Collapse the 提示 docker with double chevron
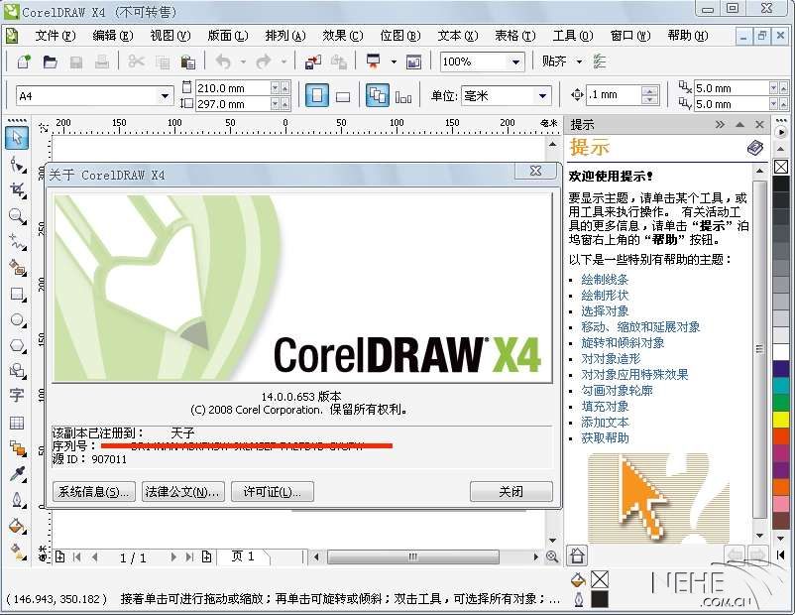The height and width of the screenshot is (615, 795). click(x=720, y=124)
